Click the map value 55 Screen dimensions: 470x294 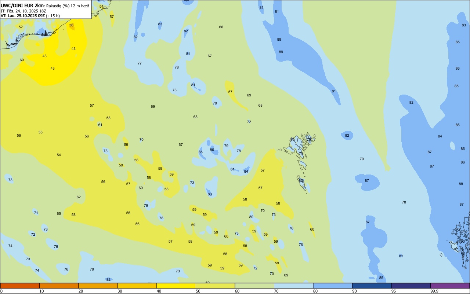point(40,132)
